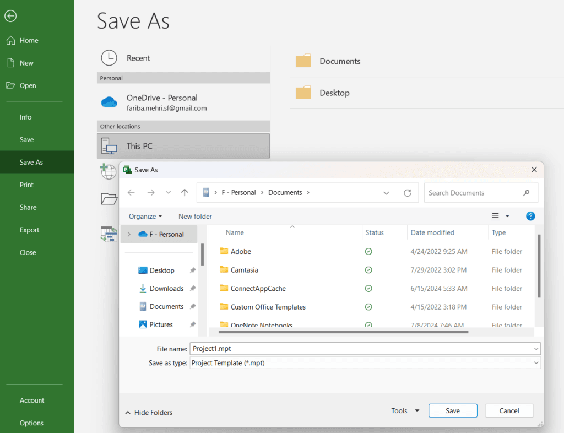This screenshot has height=433, width=564.
Task: Open the Save as type dropdown
Action: click(x=535, y=362)
